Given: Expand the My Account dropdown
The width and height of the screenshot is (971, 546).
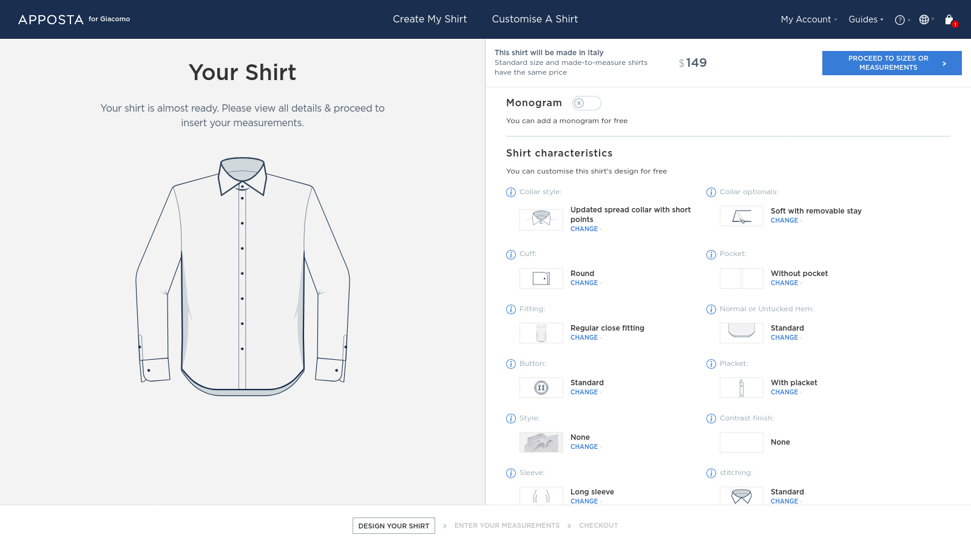Looking at the screenshot, I should [808, 19].
